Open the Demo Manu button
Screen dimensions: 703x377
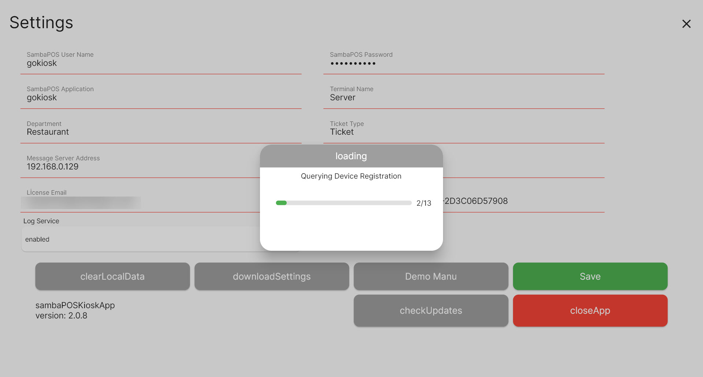(x=431, y=276)
